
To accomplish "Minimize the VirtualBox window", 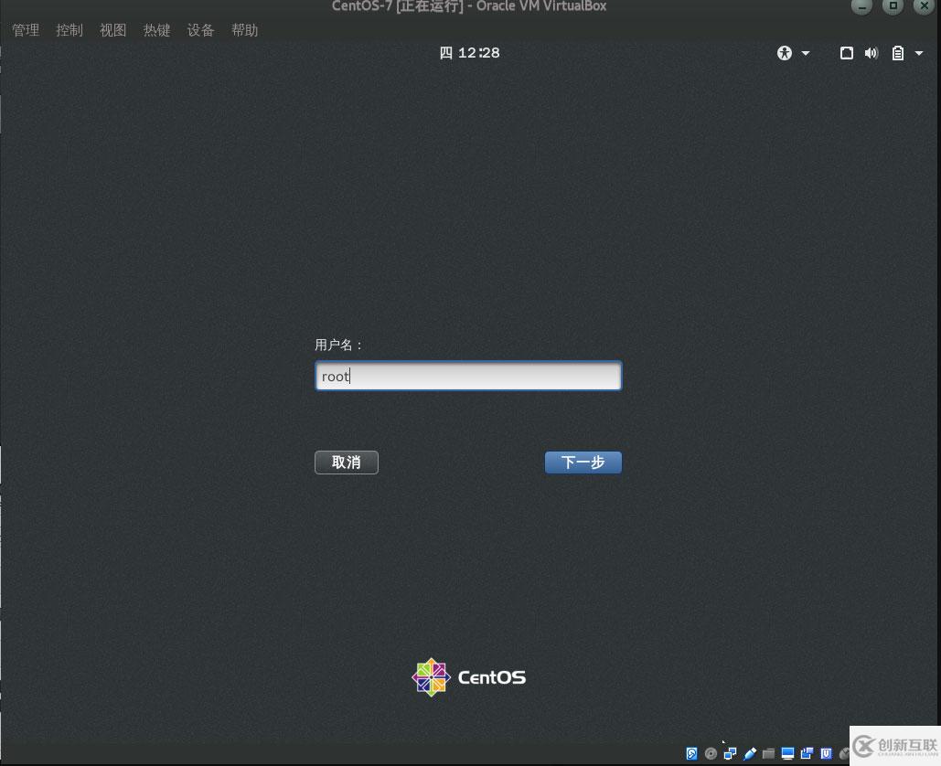I will coord(861,6).
